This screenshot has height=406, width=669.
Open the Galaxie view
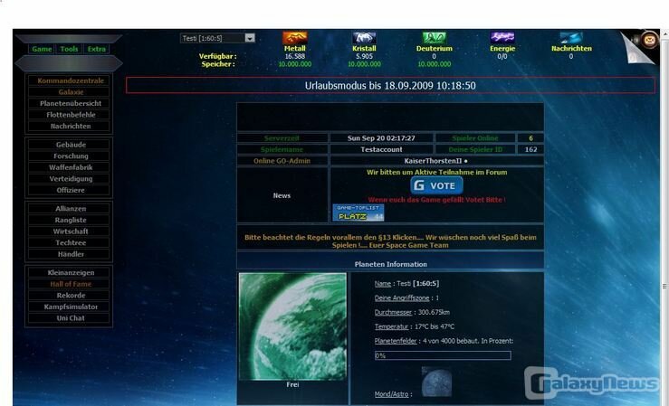pyautogui.click(x=71, y=92)
